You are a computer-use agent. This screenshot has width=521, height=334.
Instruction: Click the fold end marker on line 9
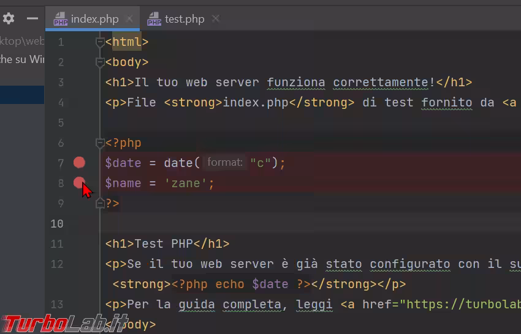coord(101,204)
